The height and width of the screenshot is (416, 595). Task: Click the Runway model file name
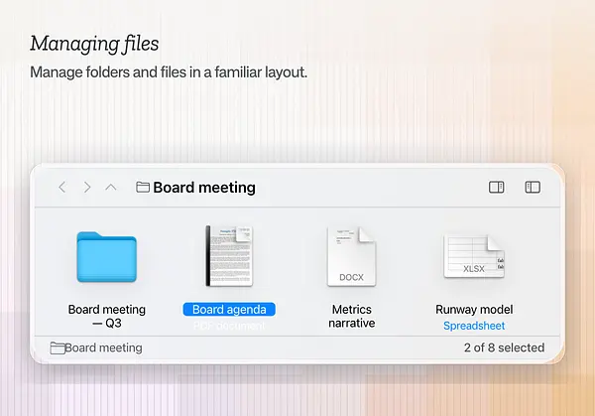(x=474, y=309)
